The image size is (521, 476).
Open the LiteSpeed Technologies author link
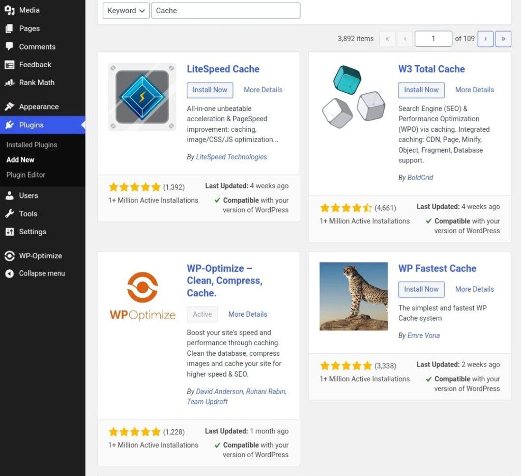pyautogui.click(x=231, y=157)
